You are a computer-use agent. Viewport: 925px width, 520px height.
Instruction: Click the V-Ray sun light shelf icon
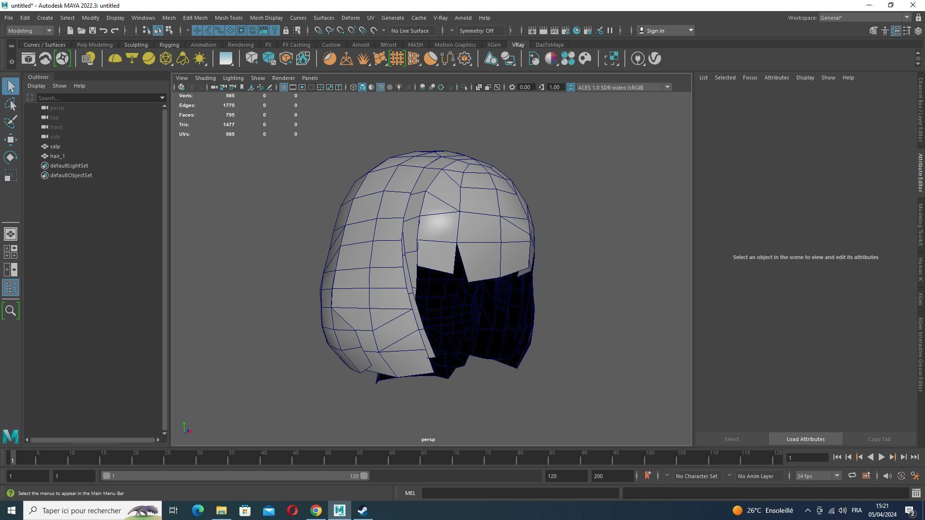[x=199, y=59]
